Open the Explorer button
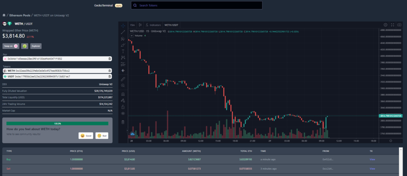Image resolution: width=407 pixels, height=176 pixels. tap(36, 46)
